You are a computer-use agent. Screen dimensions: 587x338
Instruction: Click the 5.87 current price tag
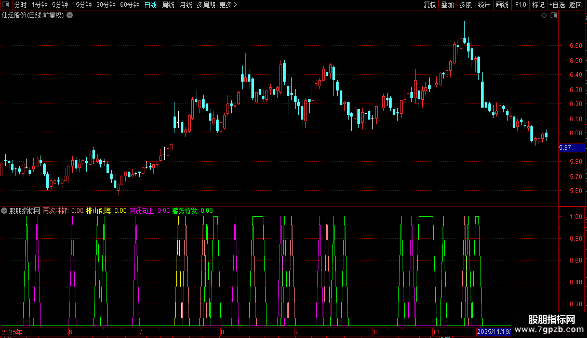[x=571, y=148]
